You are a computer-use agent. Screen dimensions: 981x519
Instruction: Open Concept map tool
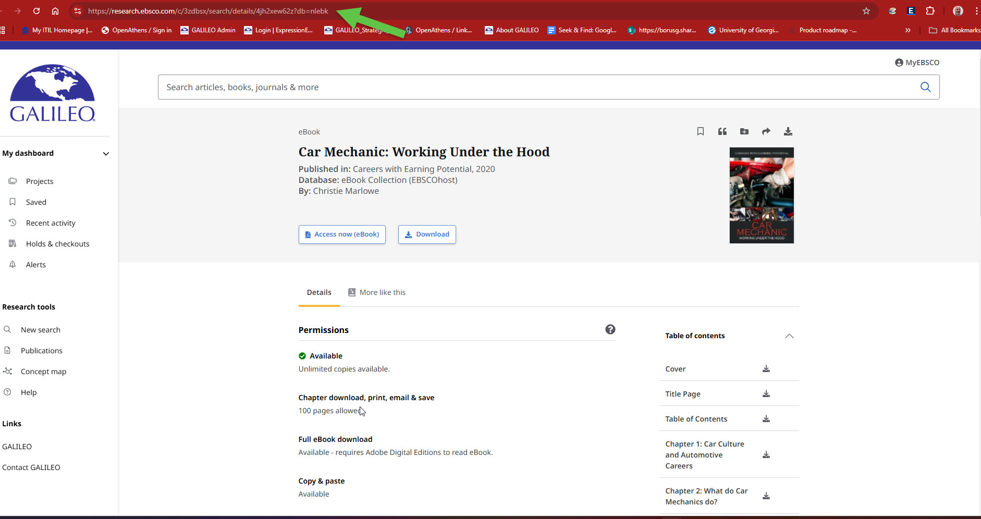click(43, 372)
